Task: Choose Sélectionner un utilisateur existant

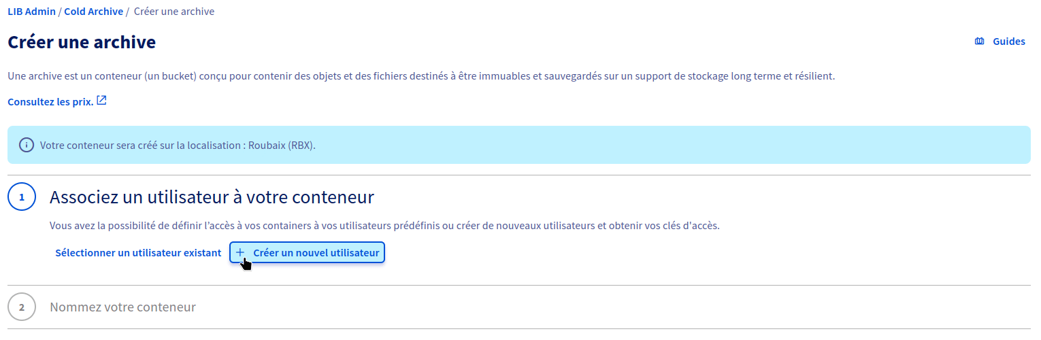Action: tap(138, 253)
